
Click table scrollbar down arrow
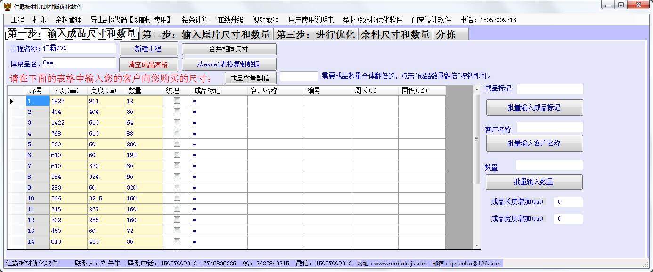coord(477,246)
